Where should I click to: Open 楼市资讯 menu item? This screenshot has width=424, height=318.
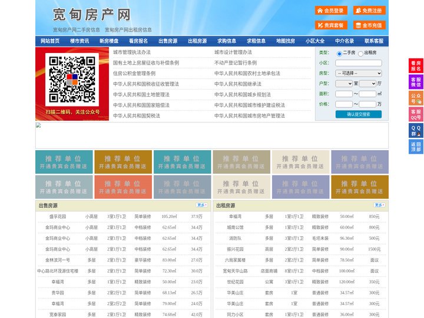79,41
